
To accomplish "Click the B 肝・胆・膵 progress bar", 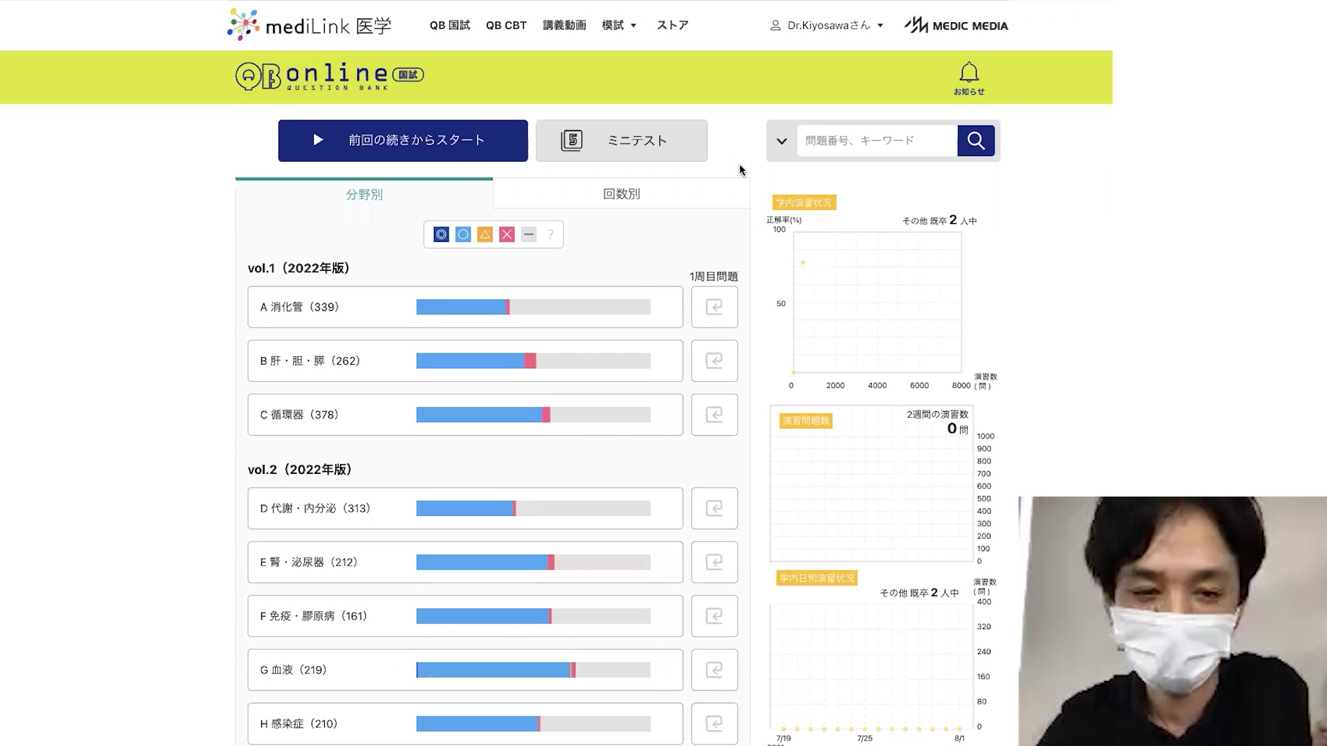I will (533, 361).
